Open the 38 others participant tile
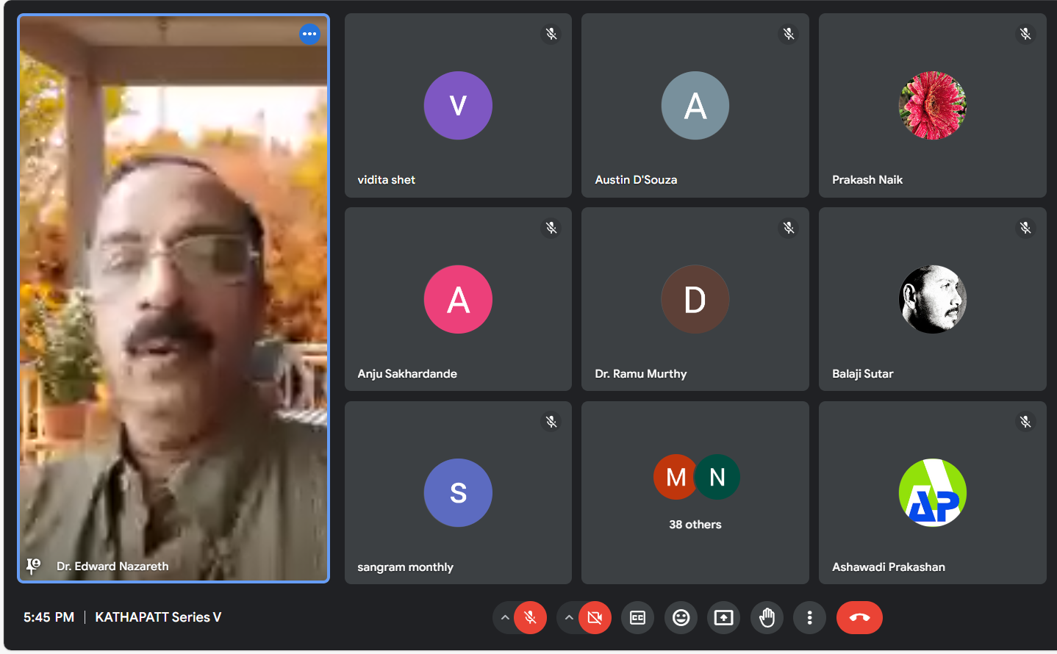This screenshot has width=1057, height=654. click(695, 492)
